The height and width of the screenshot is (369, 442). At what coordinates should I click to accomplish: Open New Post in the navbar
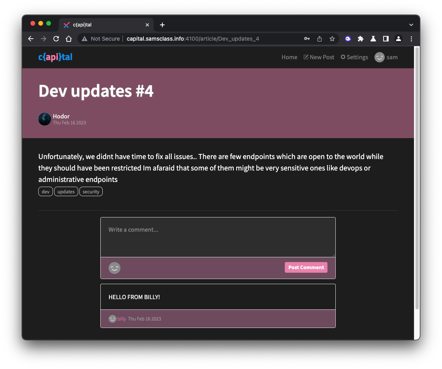point(319,57)
